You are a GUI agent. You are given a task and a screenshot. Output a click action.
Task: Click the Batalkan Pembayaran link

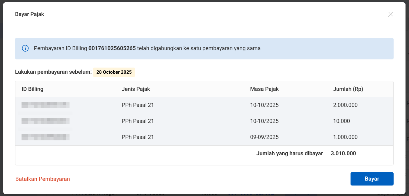click(x=42, y=179)
